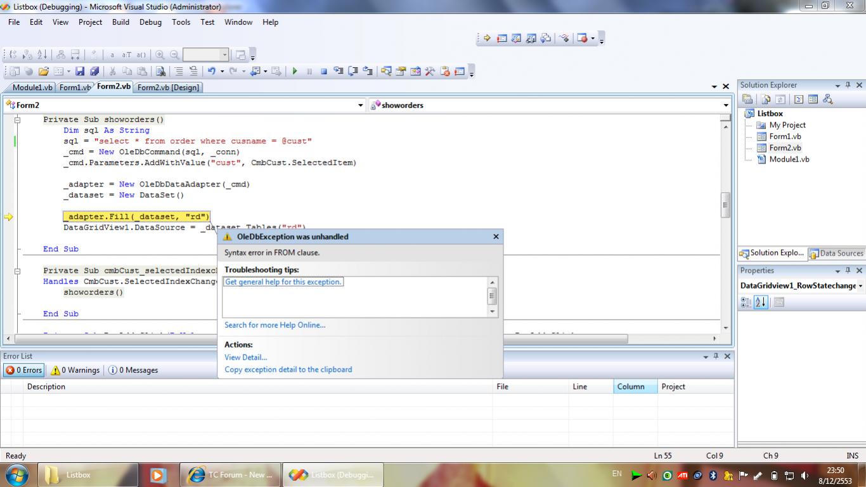Toggle the 0 Messages filter button
The width and height of the screenshot is (866, 487).
pos(132,370)
